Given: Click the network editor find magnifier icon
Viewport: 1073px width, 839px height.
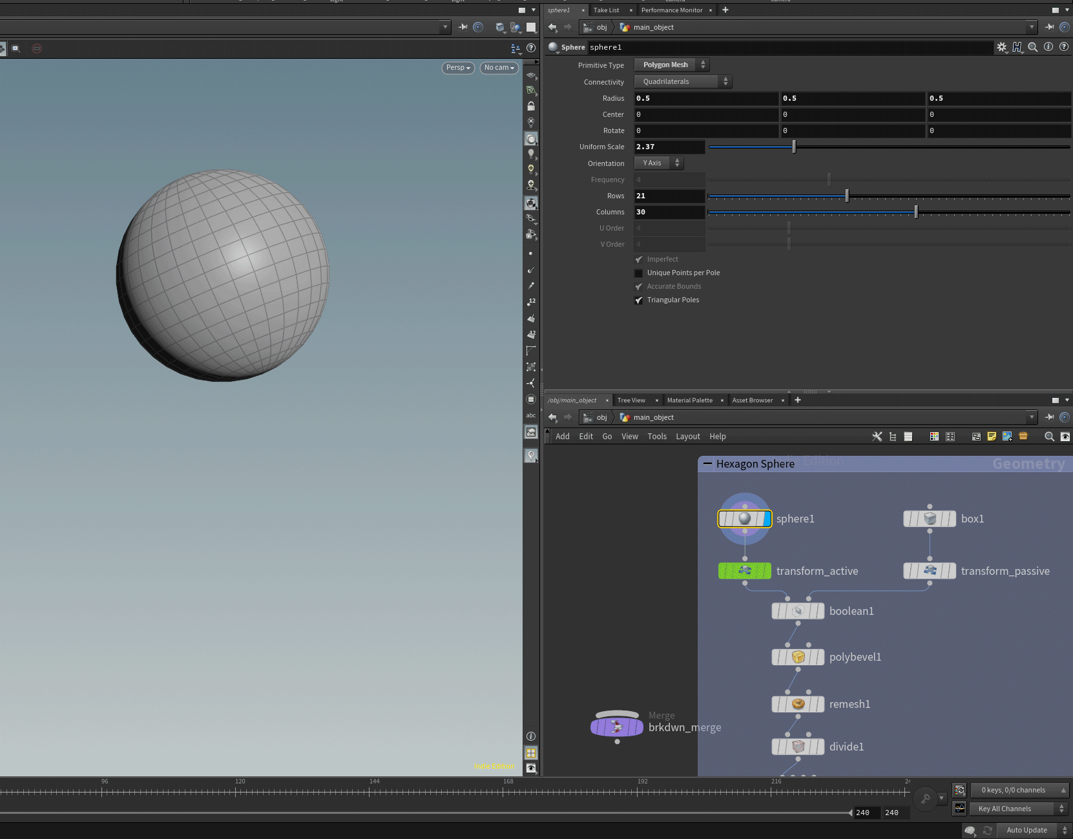Looking at the screenshot, I should [1049, 437].
